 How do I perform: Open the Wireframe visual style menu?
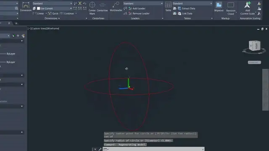pyautogui.click(x=53, y=29)
